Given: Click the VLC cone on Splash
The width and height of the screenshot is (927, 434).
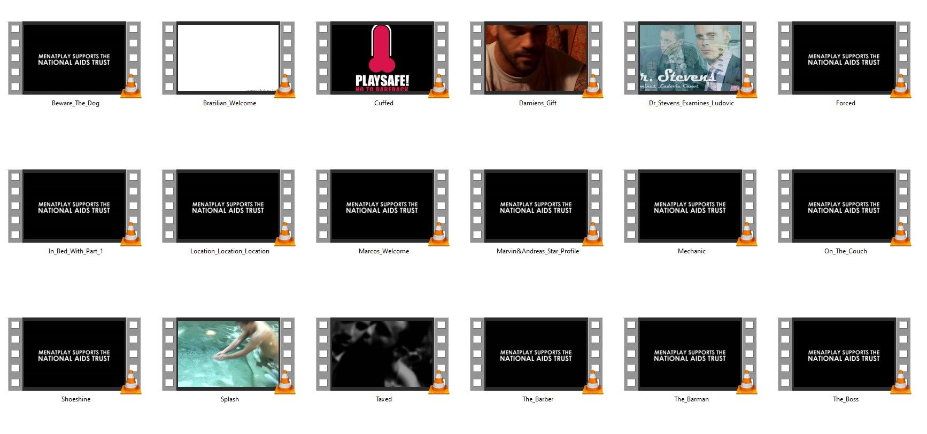Looking at the screenshot, I should tap(285, 382).
